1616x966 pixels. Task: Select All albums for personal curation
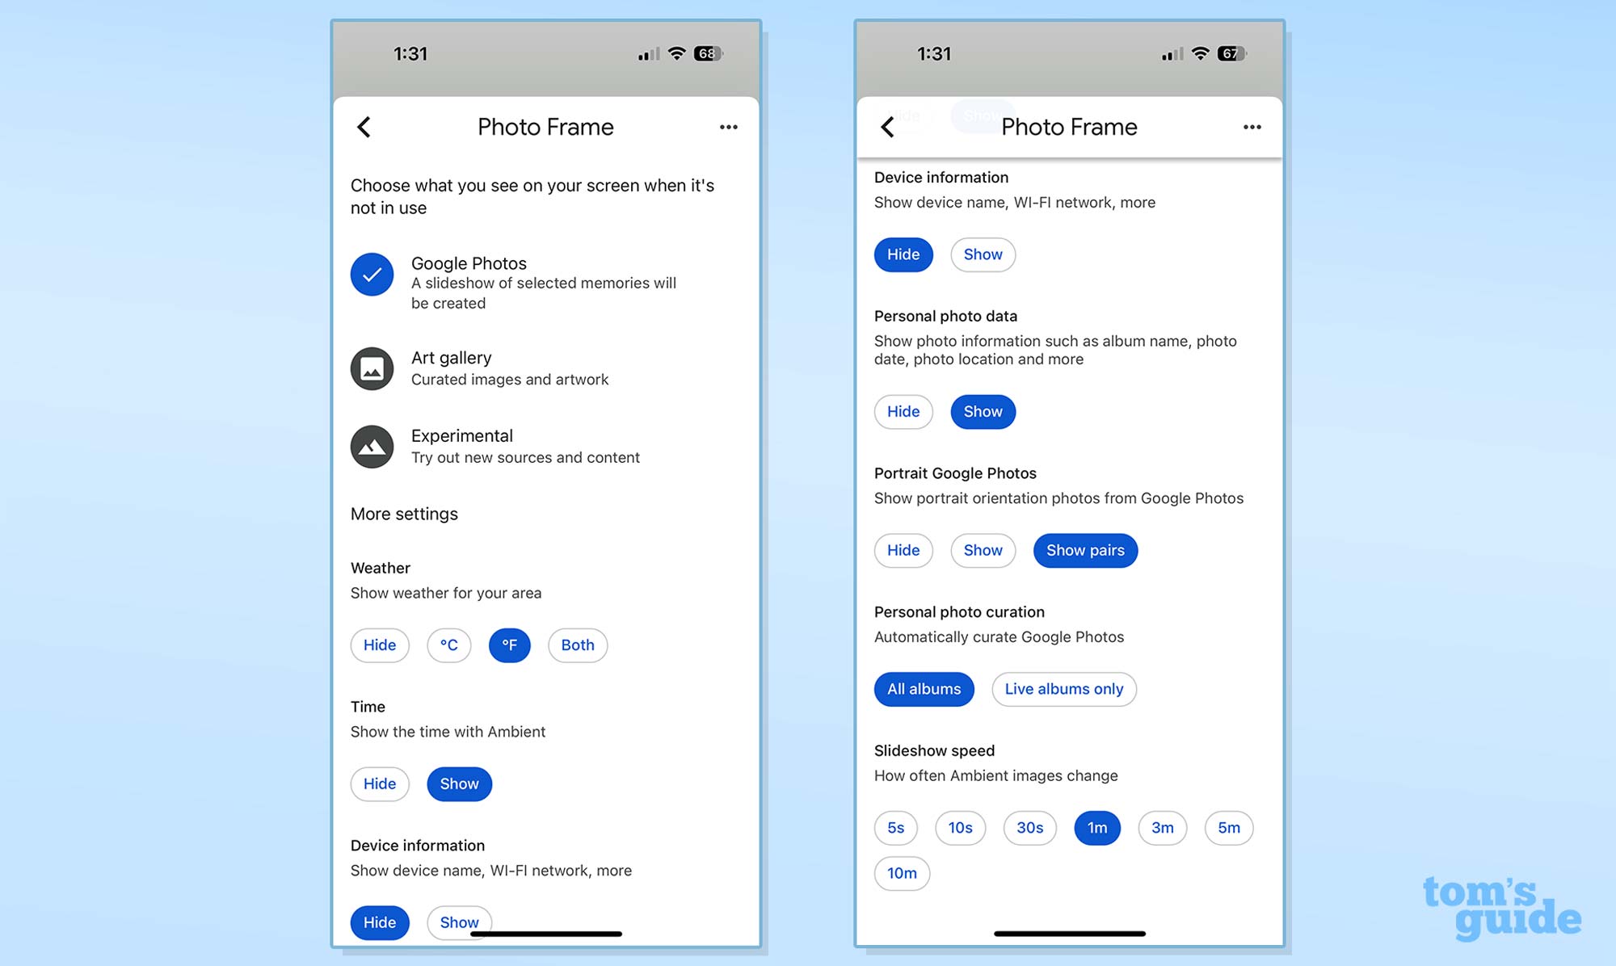tap(924, 687)
